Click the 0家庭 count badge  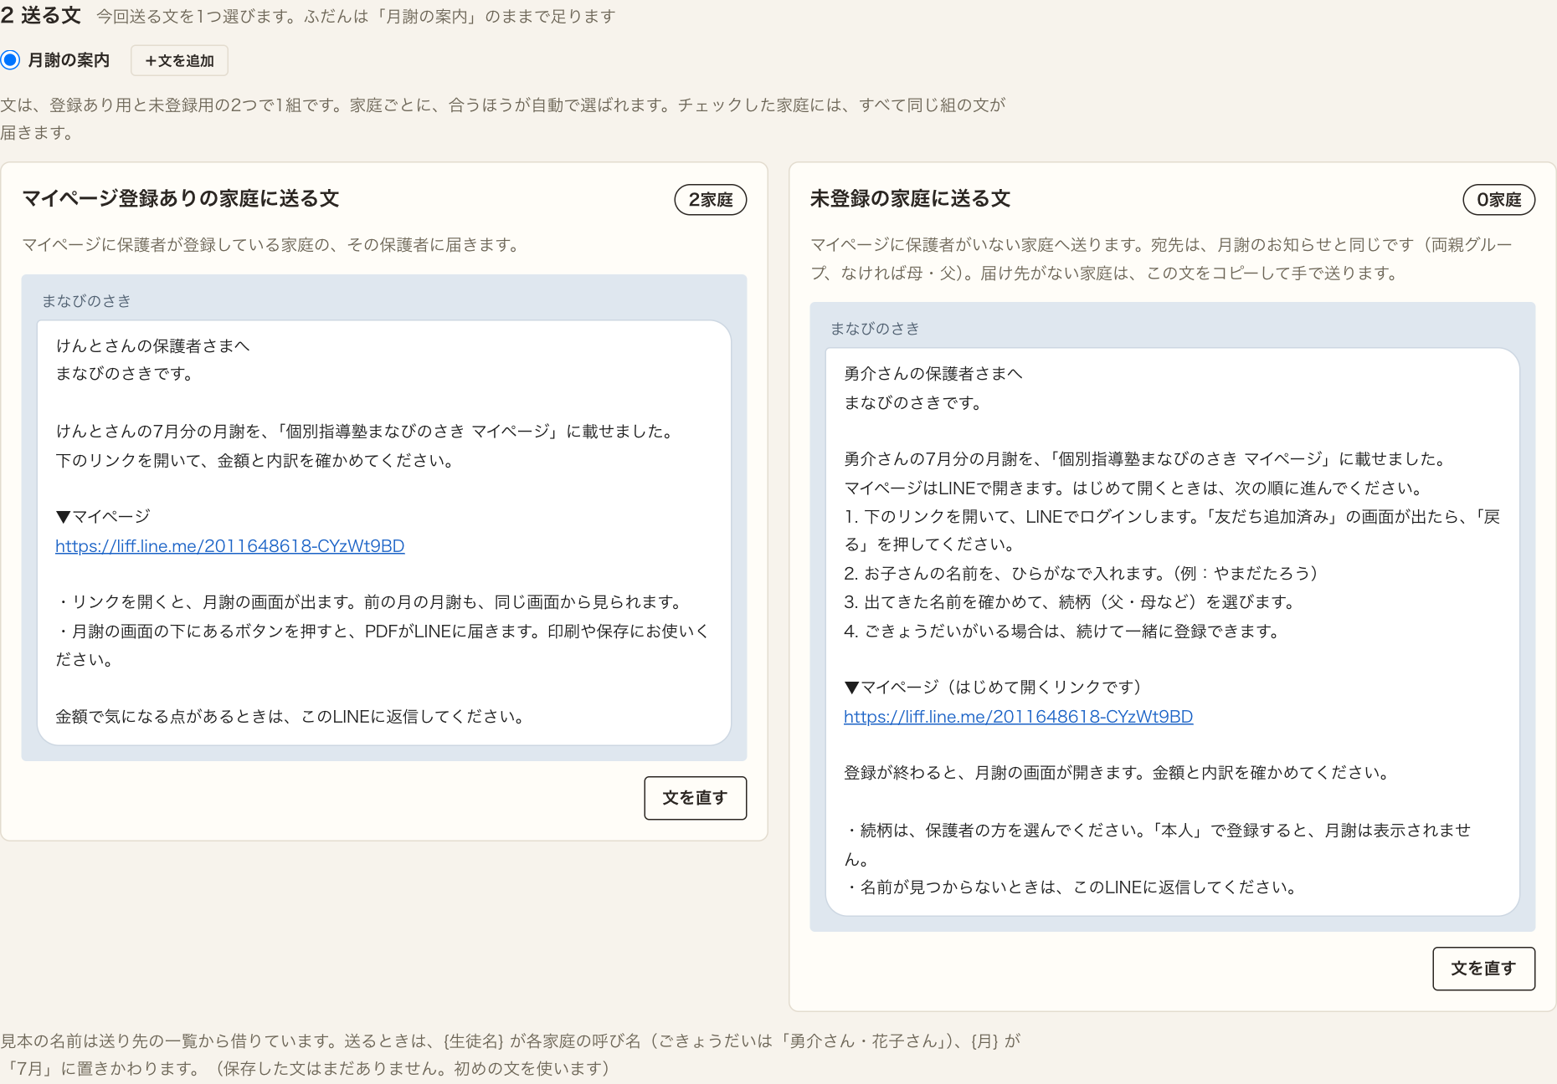tap(1499, 200)
